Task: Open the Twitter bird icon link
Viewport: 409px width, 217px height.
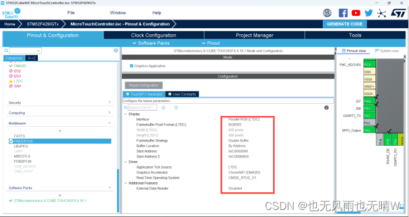Action: click(369, 13)
